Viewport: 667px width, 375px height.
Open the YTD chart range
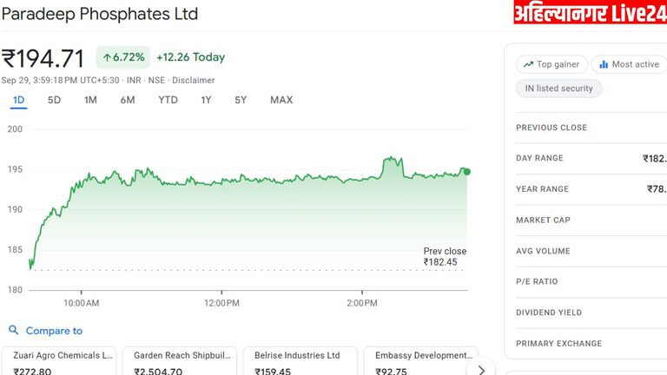[168, 100]
